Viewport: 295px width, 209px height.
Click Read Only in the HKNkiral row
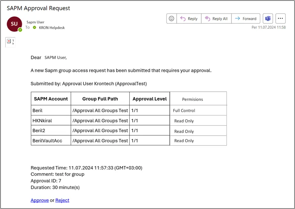[198, 121]
